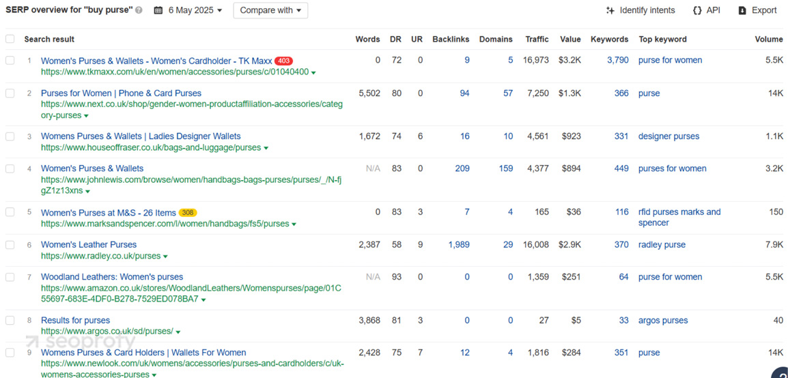Check the box for New Look result

point(10,353)
